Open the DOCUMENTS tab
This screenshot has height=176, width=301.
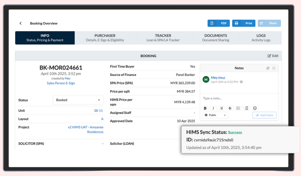pos(215,38)
